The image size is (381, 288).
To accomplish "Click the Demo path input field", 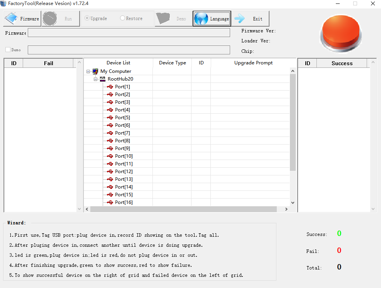I will [x=129, y=50].
